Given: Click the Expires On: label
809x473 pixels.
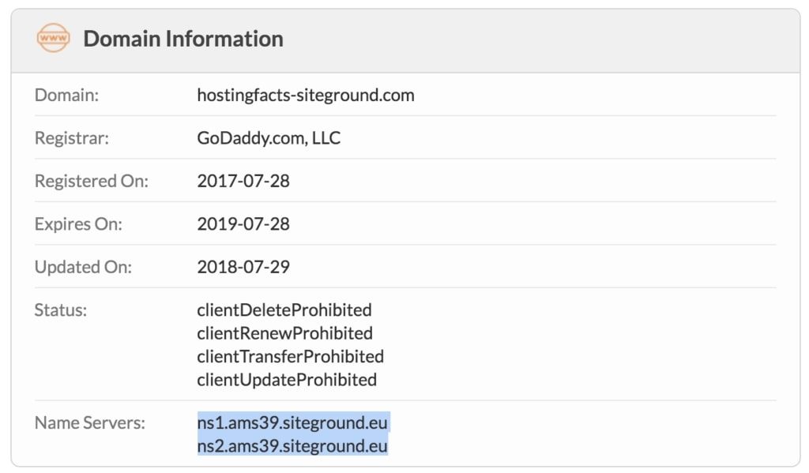Looking at the screenshot, I should [x=78, y=223].
